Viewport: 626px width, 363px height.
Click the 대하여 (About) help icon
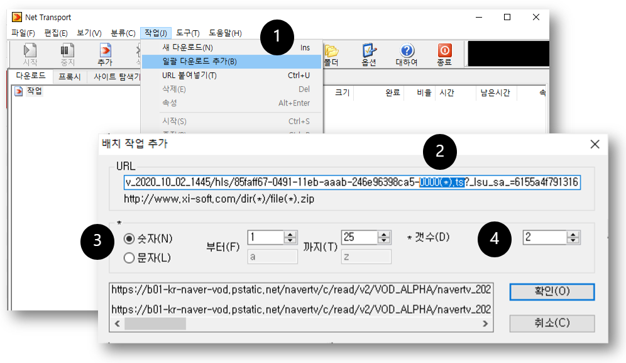click(407, 55)
